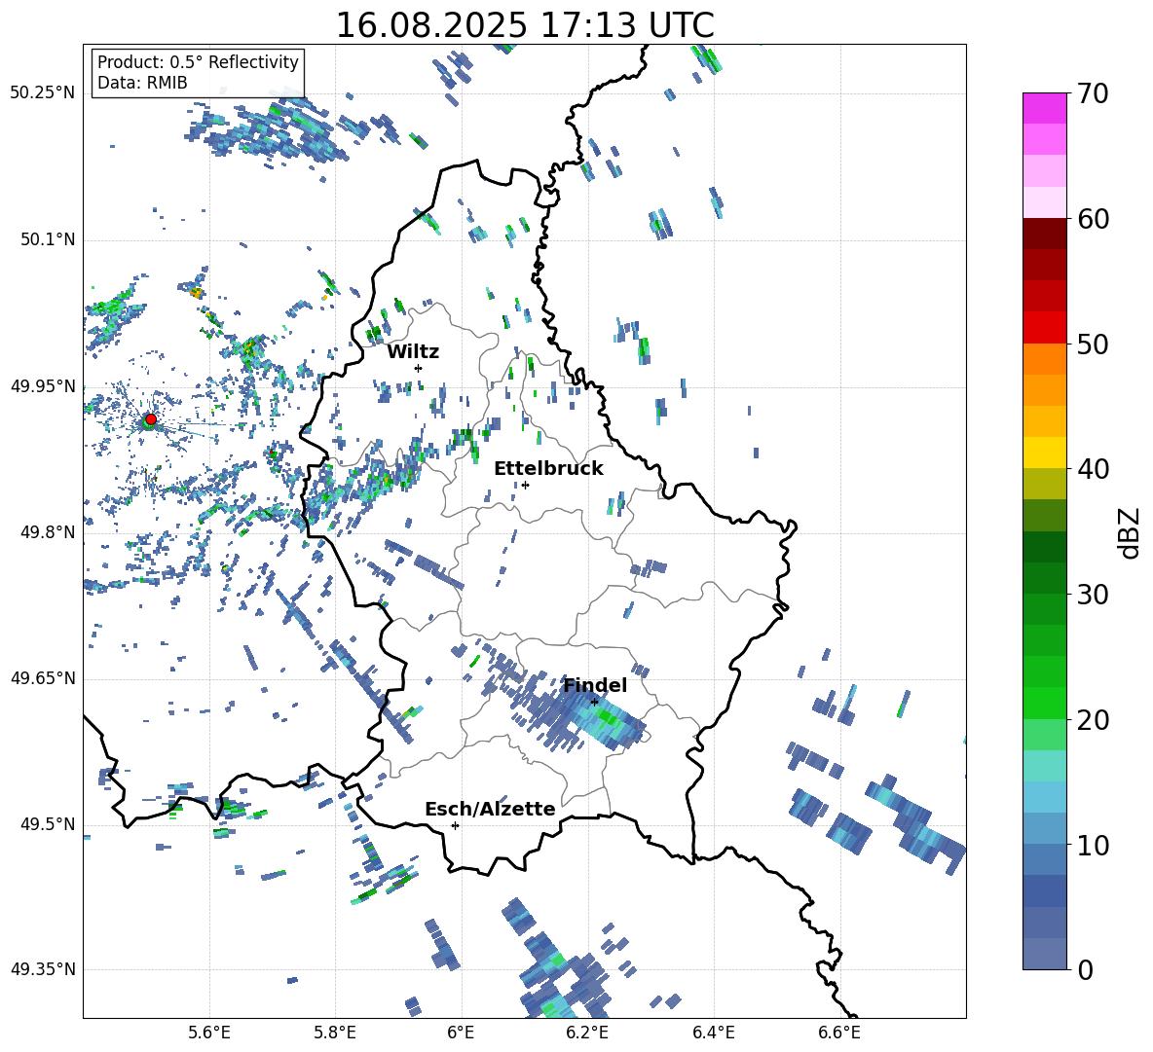The height and width of the screenshot is (1052, 1153).
Task: Click the red radar site marker
Action: click(x=151, y=419)
